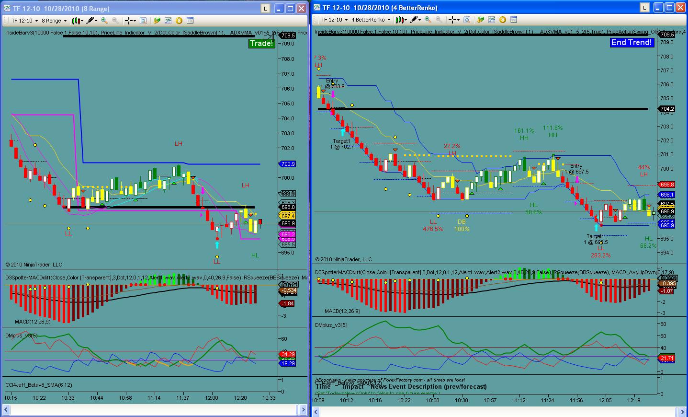Click the 161.1% HH swing label
Image resolution: width=688 pixels, height=417 pixels.
click(x=524, y=134)
